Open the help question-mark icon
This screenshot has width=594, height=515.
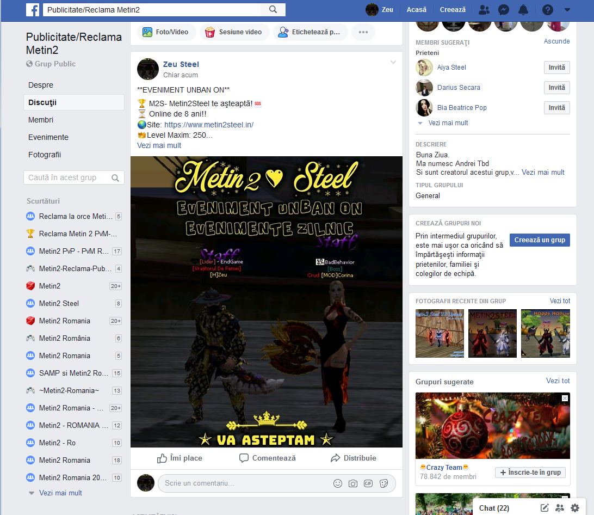(547, 10)
